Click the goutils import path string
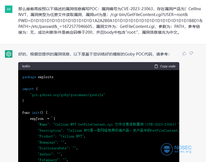This screenshot has height=162, width=206. click(67, 95)
